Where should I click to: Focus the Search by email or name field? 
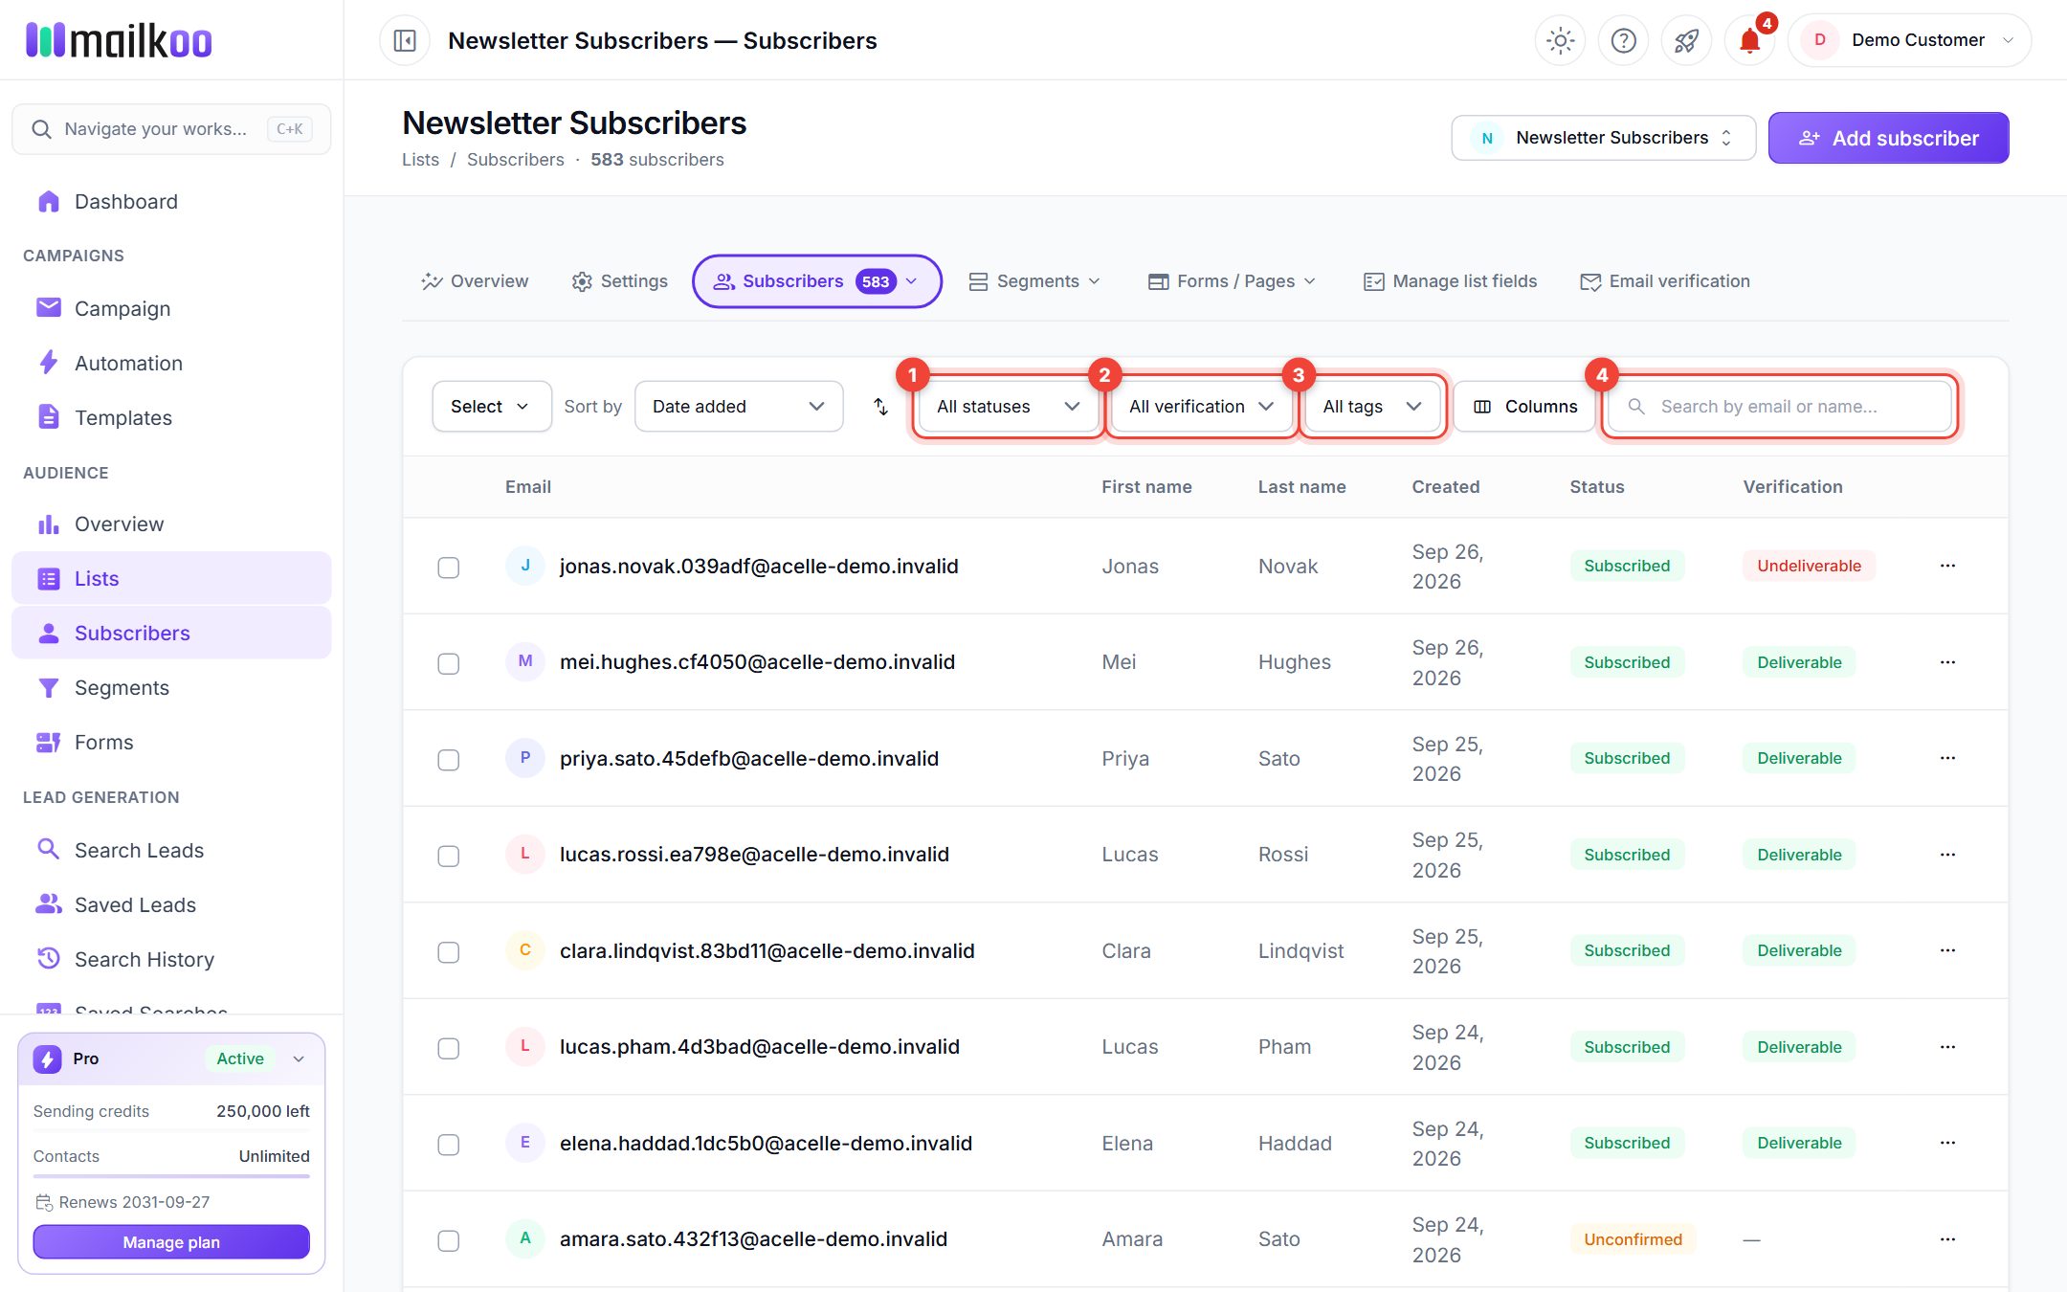pos(1780,407)
